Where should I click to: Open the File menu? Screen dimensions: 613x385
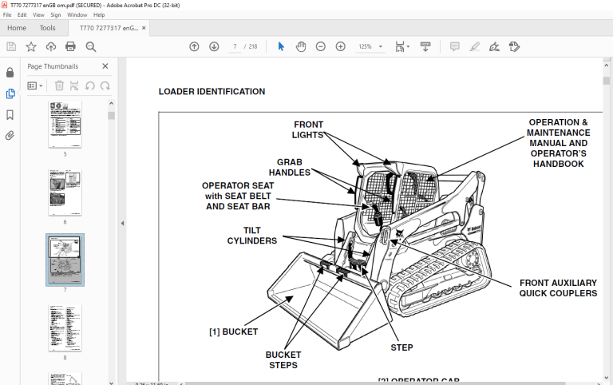[7, 15]
